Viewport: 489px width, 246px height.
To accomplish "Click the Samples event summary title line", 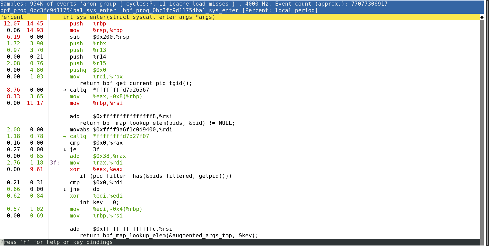I will pos(194,4).
